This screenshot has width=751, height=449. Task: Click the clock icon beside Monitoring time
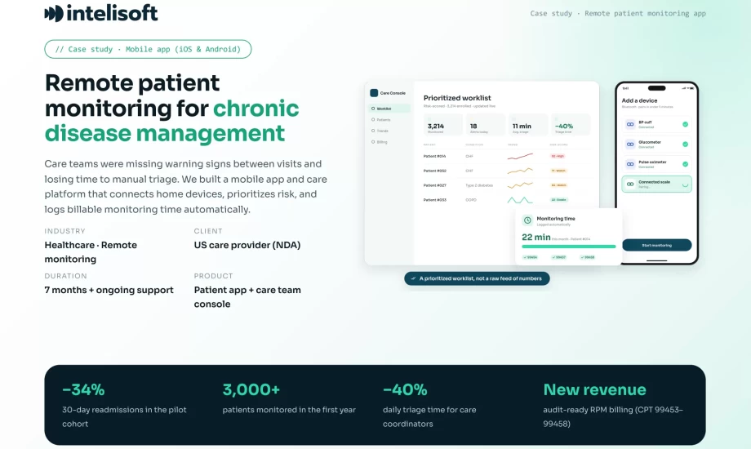pos(527,220)
